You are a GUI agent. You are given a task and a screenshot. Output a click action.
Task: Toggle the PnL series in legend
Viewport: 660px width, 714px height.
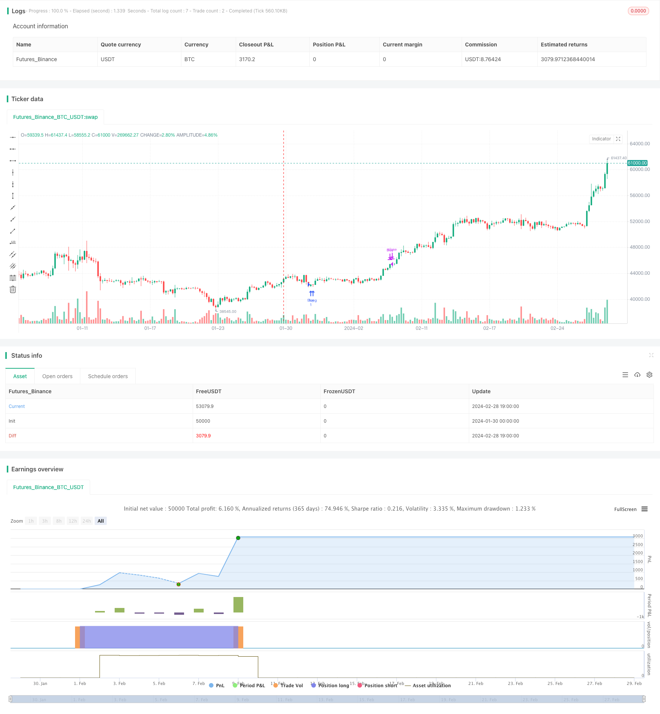(x=217, y=685)
